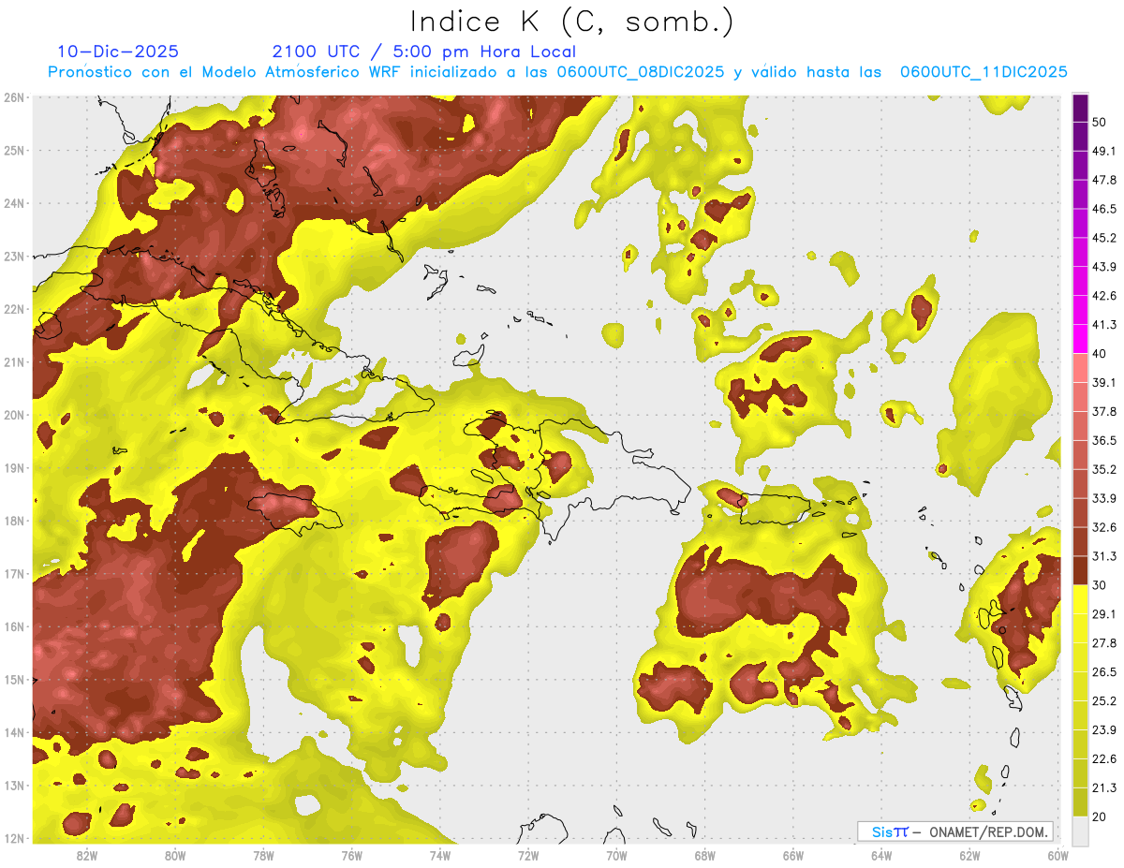Viewport: 1124px width, 868px height.
Task: Click the colorbar value "27.8"
Action: [x=1104, y=642]
